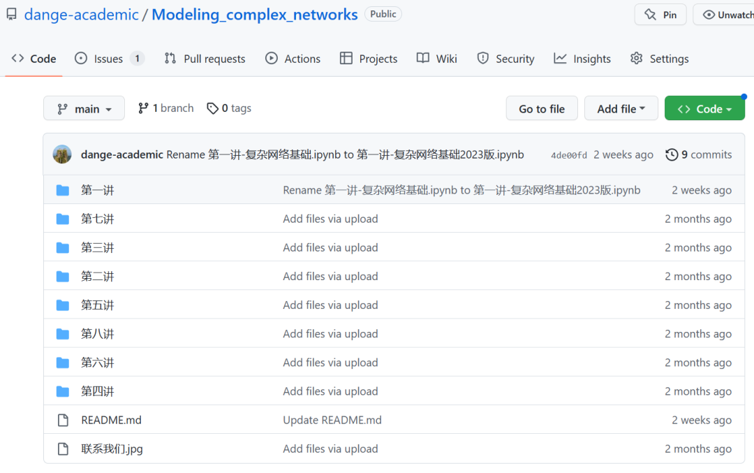Click the Go to file button
Image resolution: width=754 pixels, height=473 pixels.
pyautogui.click(x=542, y=108)
